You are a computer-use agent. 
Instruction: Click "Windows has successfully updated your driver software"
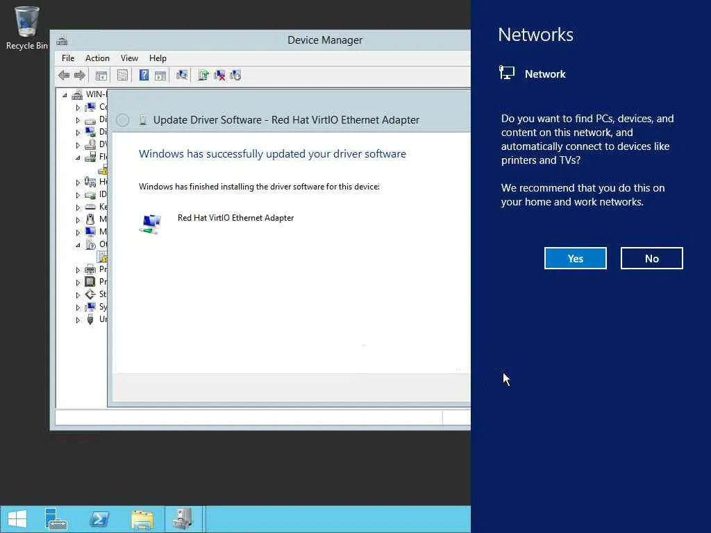click(272, 153)
